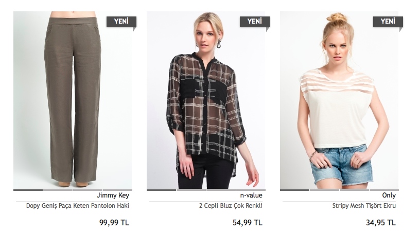Click the 34,95 TL price
Viewport: 419px width, 232px height.
click(381, 223)
